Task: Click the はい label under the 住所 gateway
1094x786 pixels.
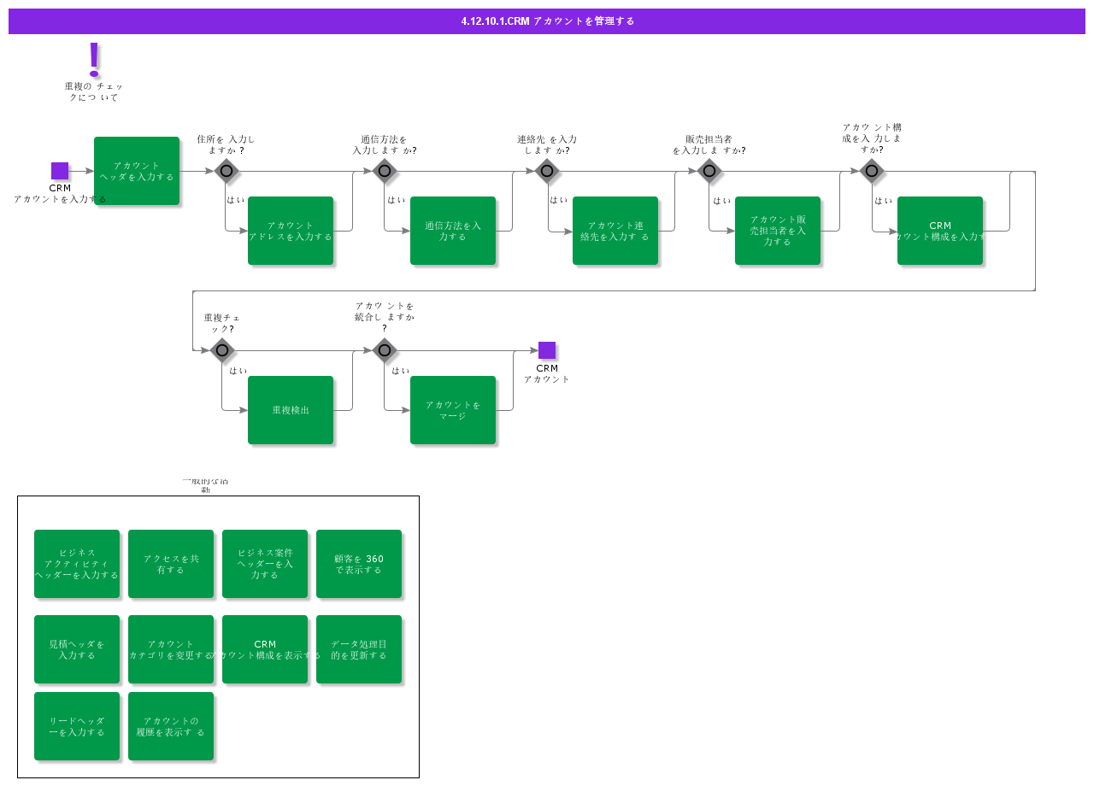Action: (x=236, y=200)
